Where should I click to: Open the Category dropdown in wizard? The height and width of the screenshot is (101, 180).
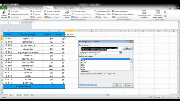coord(120,53)
